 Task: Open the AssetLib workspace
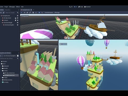coord(87,7)
